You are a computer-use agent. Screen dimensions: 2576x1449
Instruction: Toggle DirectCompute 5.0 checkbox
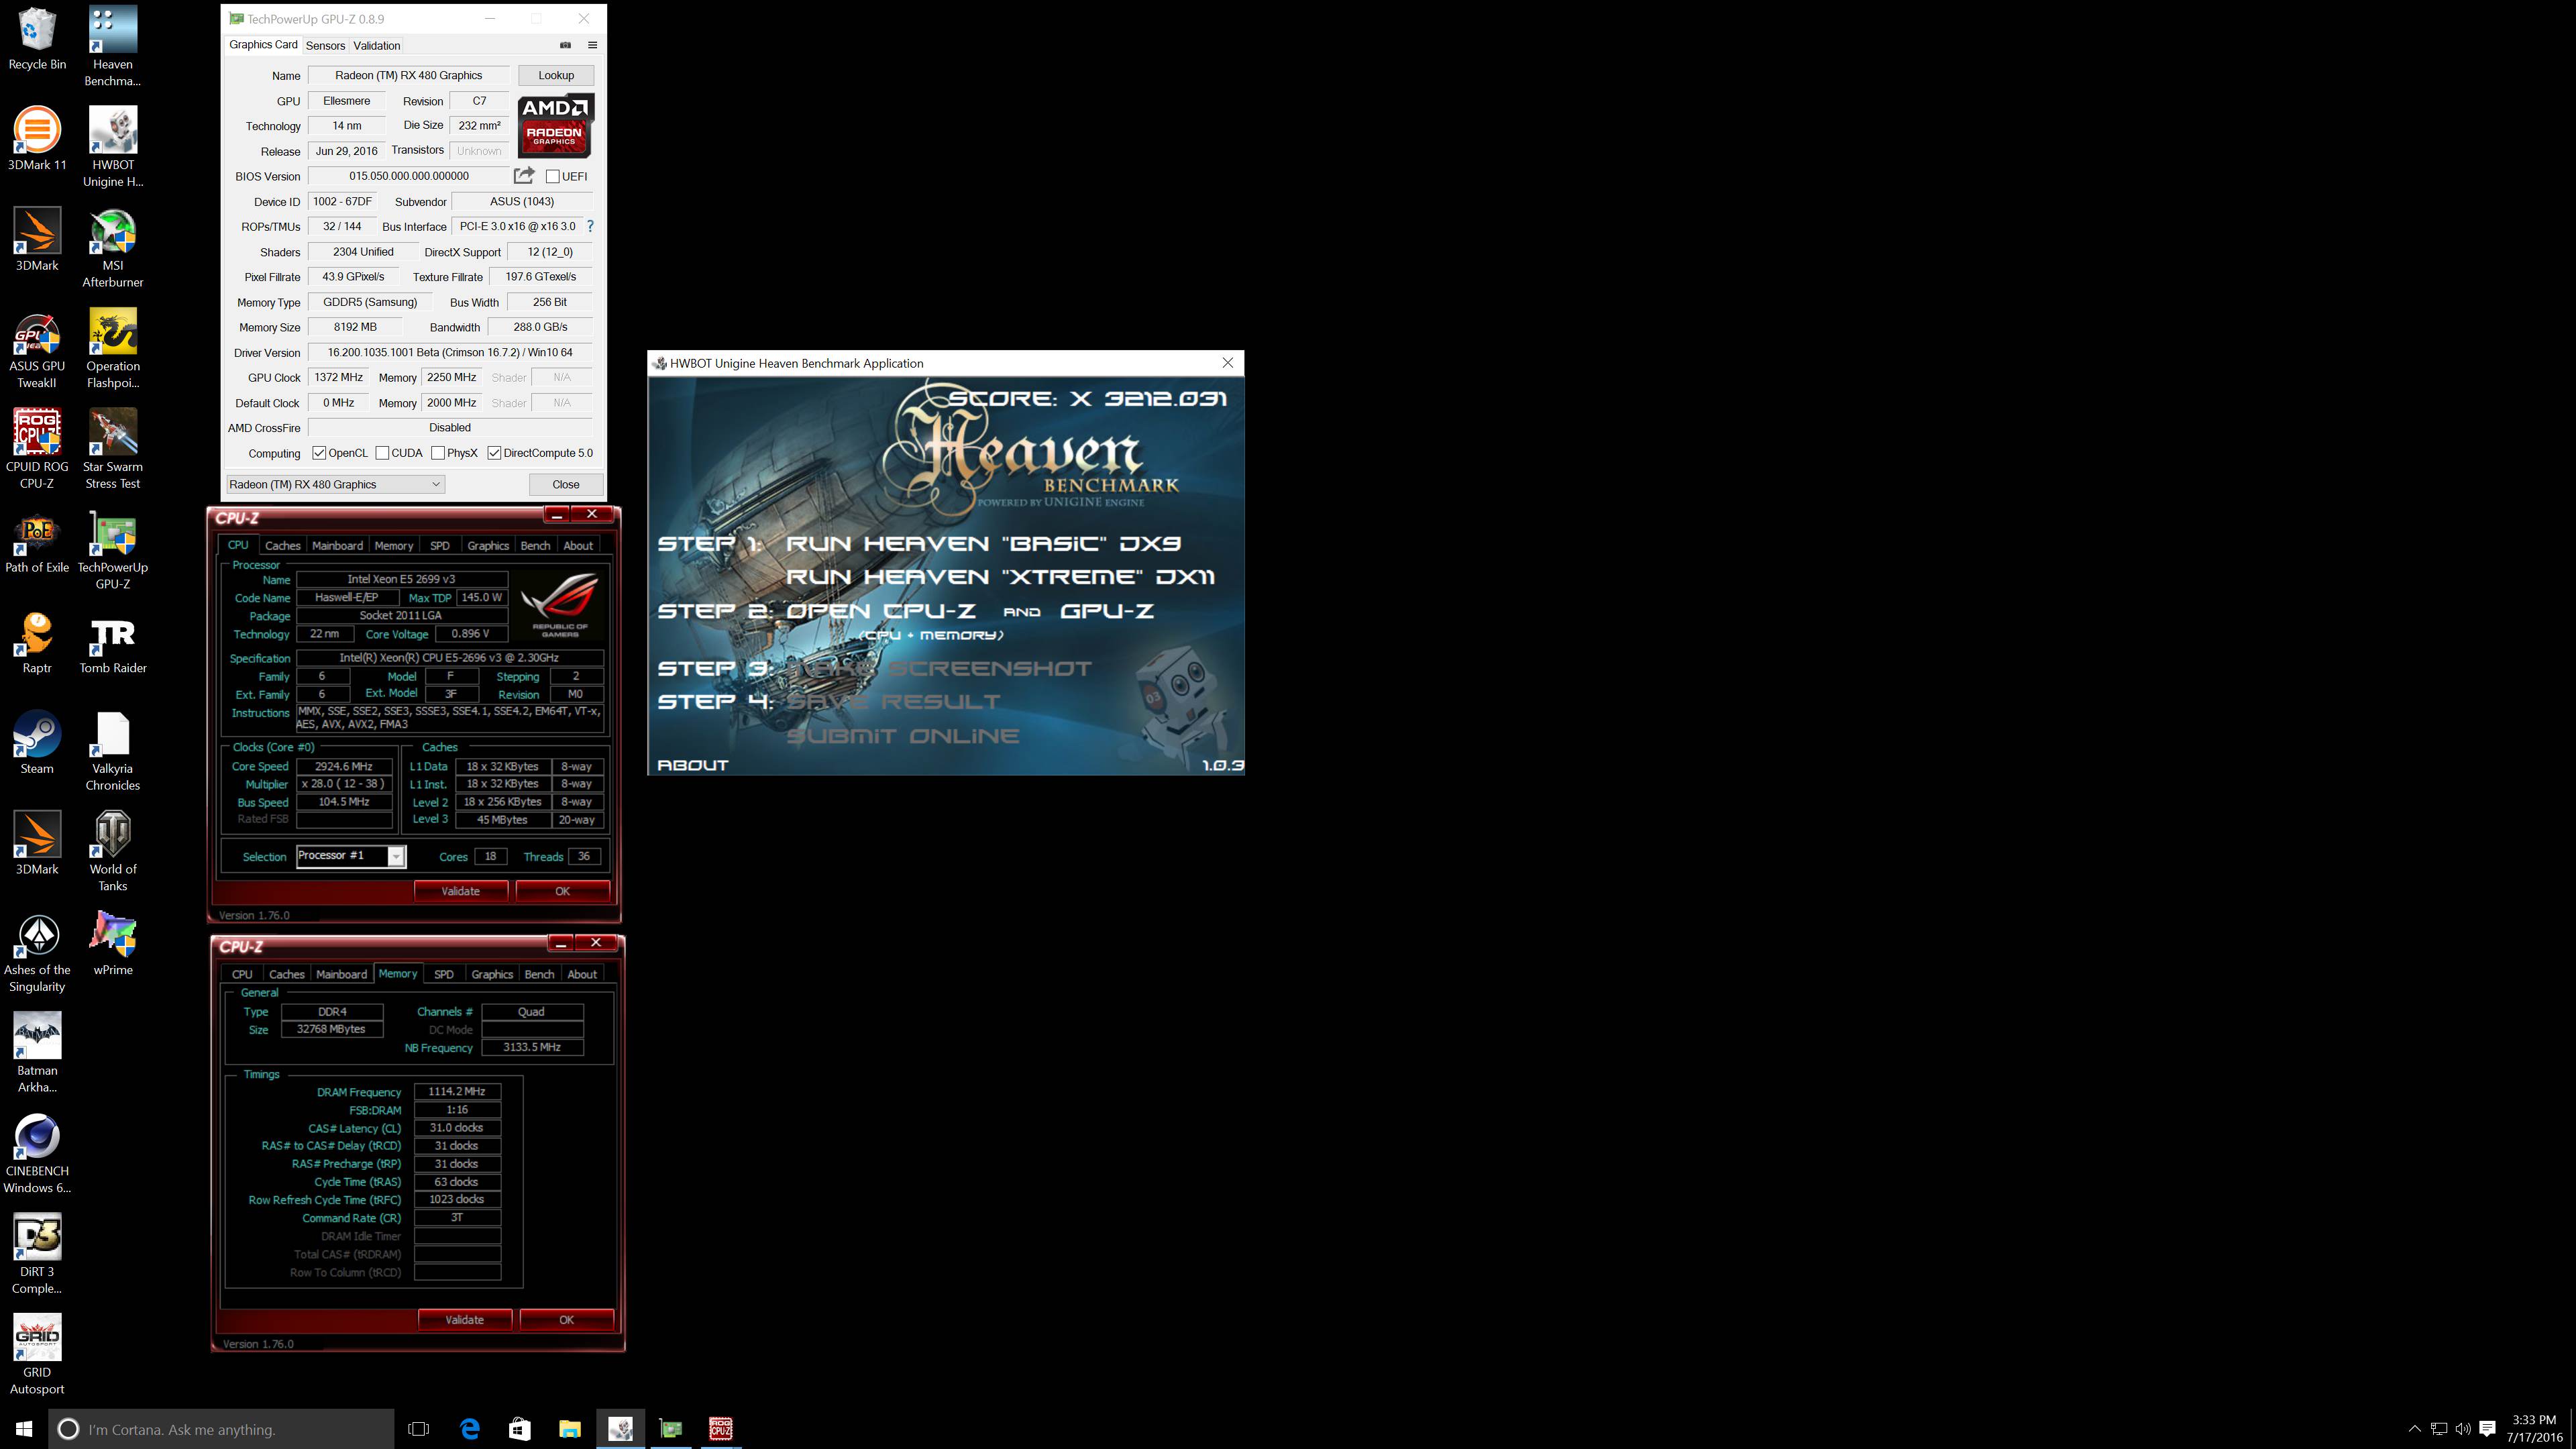point(494,453)
